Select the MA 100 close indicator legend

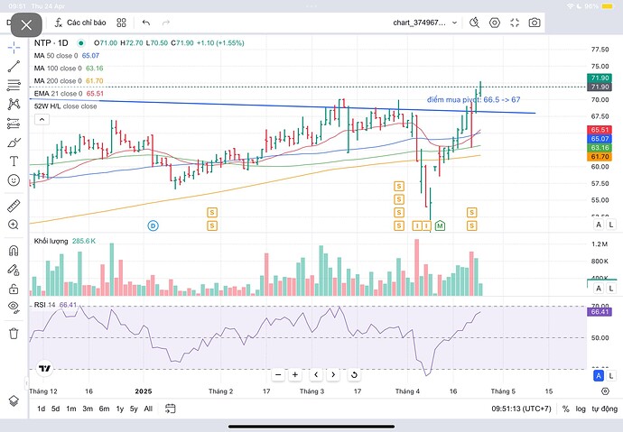tap(69, 69)
